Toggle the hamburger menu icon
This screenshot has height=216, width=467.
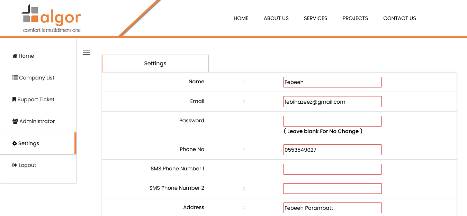87,52
